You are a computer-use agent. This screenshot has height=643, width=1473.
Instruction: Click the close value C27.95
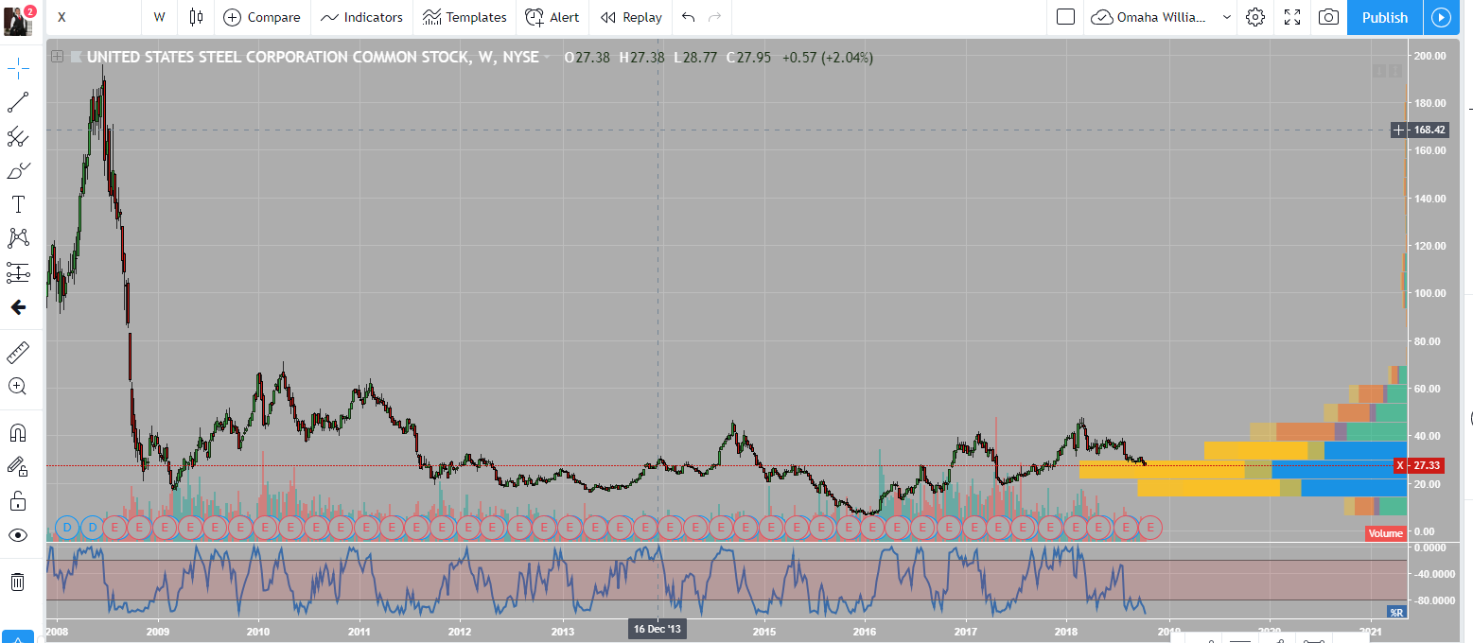[748, 57]
